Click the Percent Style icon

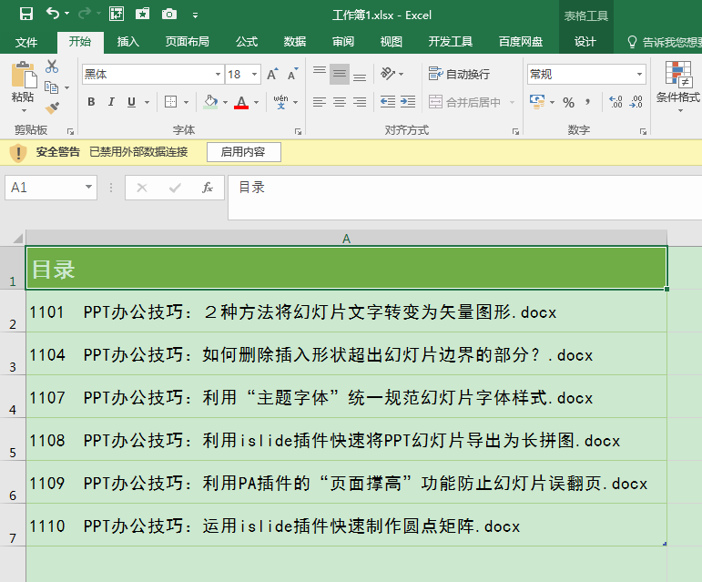(x=568, y=103)
